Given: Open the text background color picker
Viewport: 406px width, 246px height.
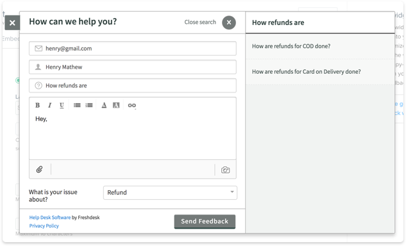Looking at the screenshot, I should pos(116,105).
